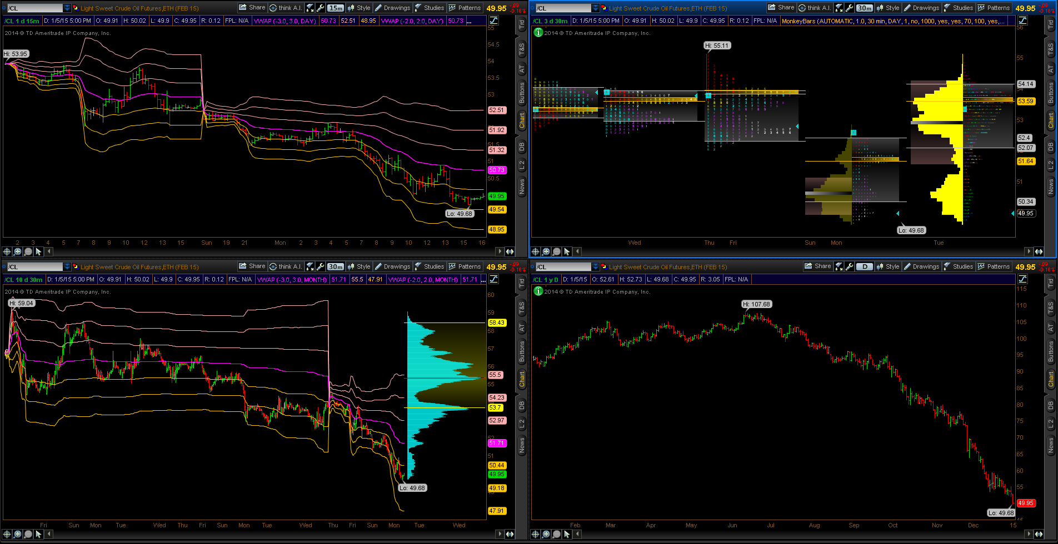Open the symbol dropdown arrow in MonkeyBars chart
Image resolution: width=1058 pixels, height=544 pixels.
(x=596, y=8)
